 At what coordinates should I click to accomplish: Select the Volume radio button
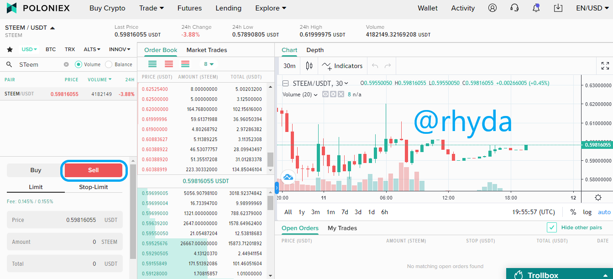pos(78,64)
